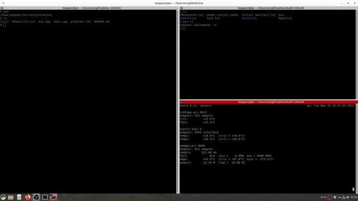Open the bottom-right red pane's group menu icon
The height and width of the screenshot is (201, 358).
point(181,102)
